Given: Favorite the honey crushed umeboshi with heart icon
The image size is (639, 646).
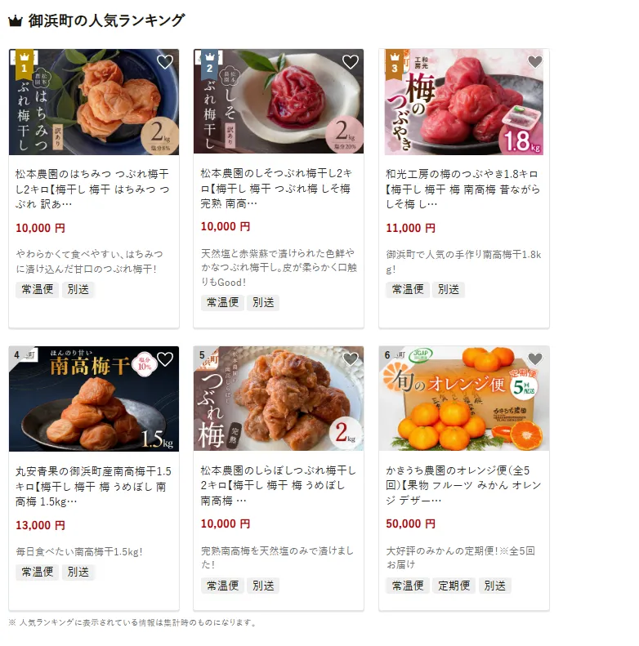Looking at the screenshot, I should 165,62.
